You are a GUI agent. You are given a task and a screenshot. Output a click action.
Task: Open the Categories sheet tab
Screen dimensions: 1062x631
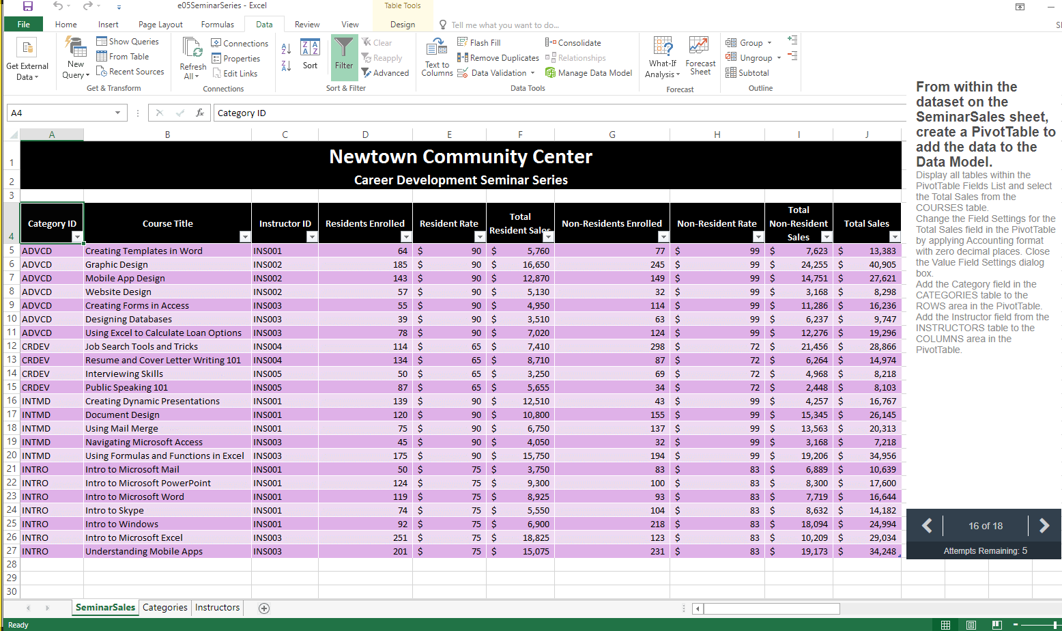tap(164, 607)
